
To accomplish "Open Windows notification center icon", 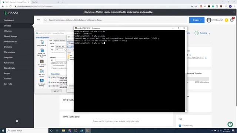I will 233,130.
